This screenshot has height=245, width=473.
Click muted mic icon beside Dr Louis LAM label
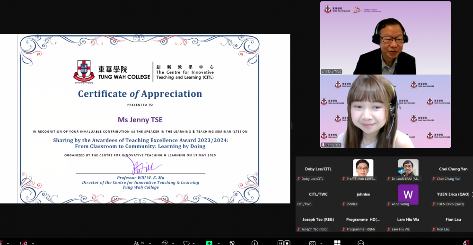[x=389, y=179]
